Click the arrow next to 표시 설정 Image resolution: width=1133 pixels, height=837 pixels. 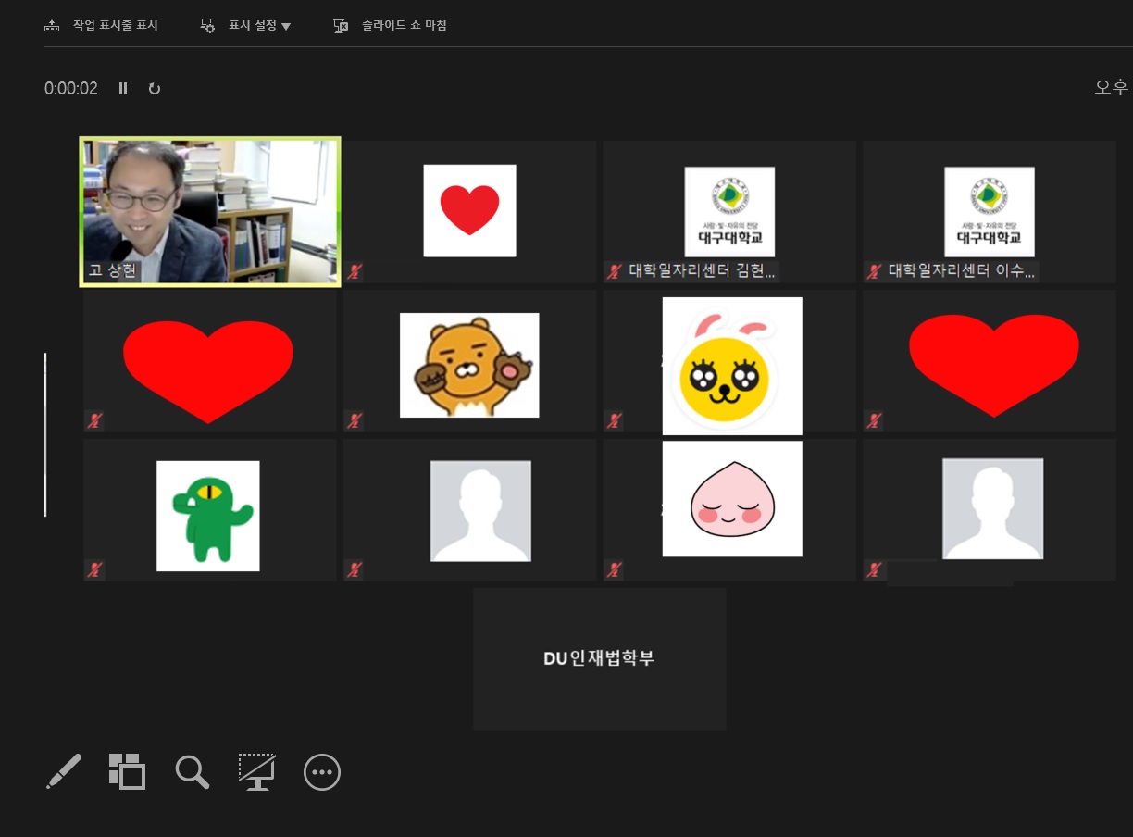point(286,27)
